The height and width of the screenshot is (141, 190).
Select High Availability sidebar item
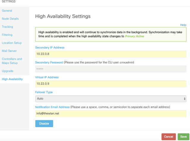tap(12, 79)
